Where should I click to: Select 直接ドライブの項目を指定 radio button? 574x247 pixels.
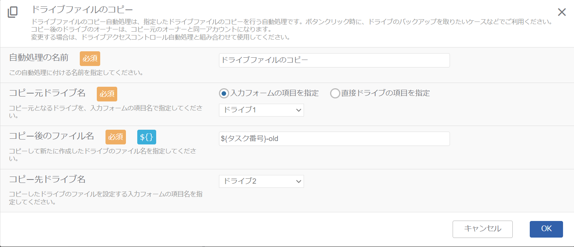(x=335, y=93)
